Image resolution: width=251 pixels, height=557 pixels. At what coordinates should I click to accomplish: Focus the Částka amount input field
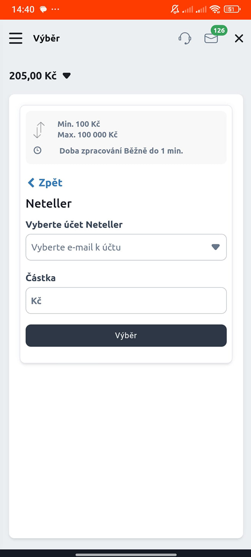coord(126,301)
